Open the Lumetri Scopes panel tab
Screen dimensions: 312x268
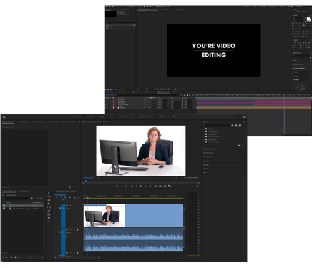pos(22,122)
